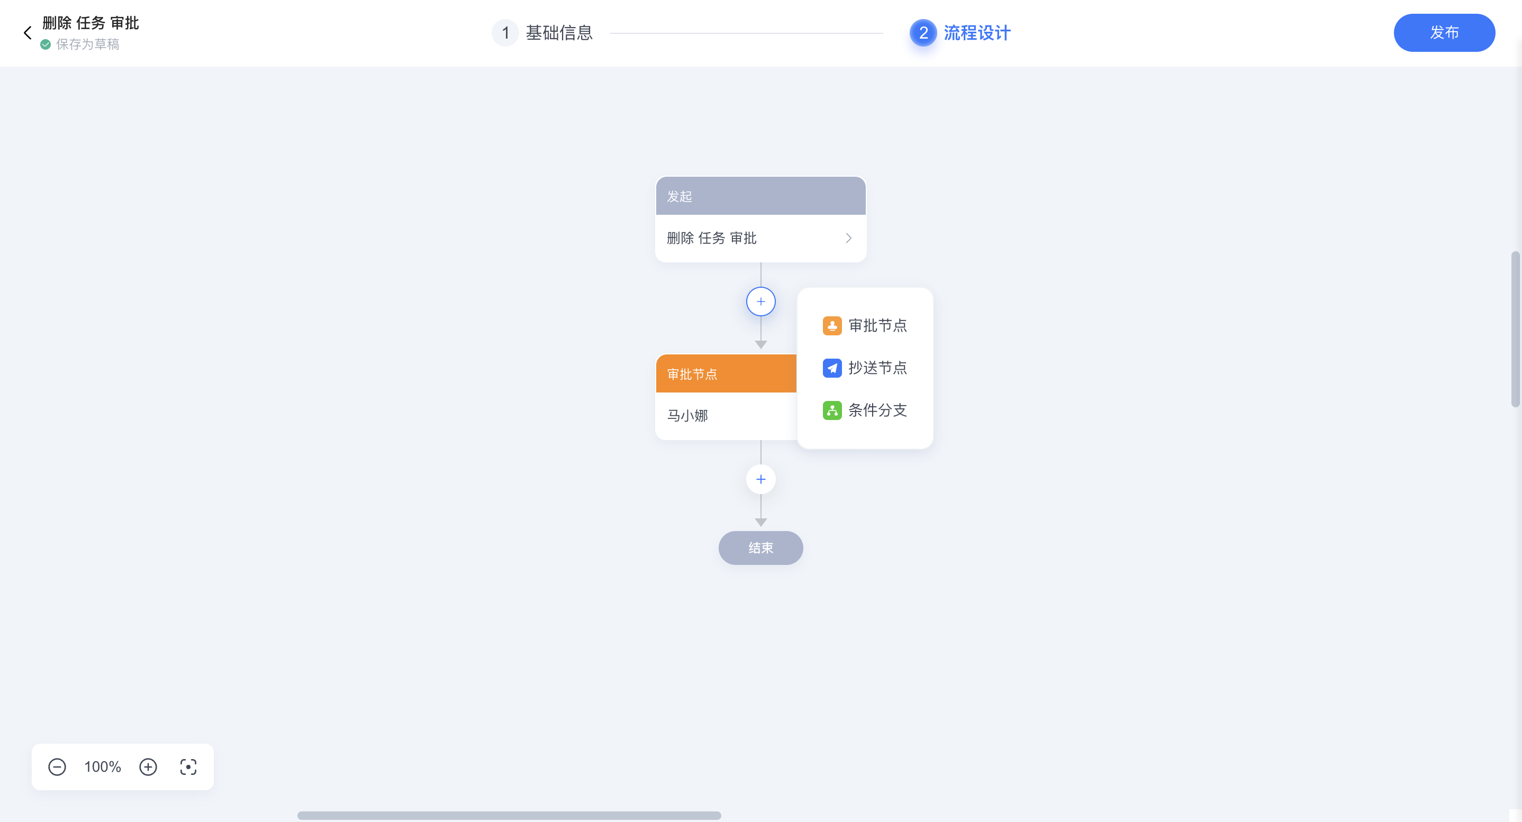This screenshot has height=822, width=1522.
Task: Select the 条件分支 branch icon
Action: tap(832, 410)
